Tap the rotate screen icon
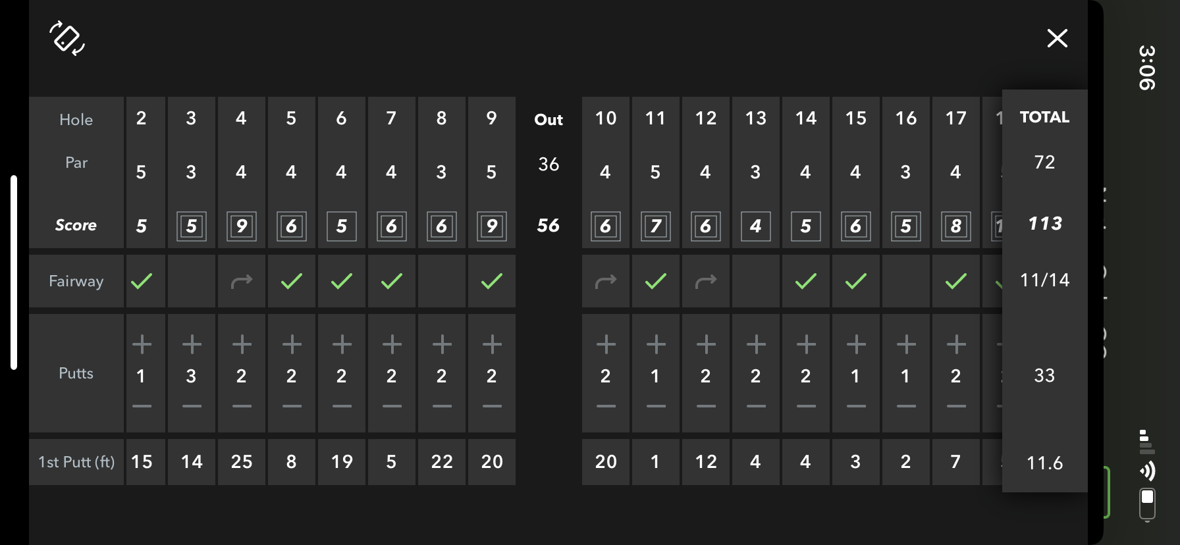1180x545 pixels. tap(67, 38)
